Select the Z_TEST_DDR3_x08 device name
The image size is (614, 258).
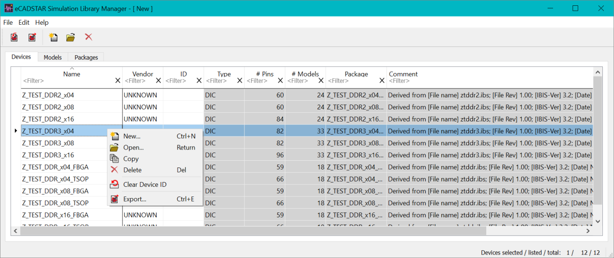pos(48,143)
